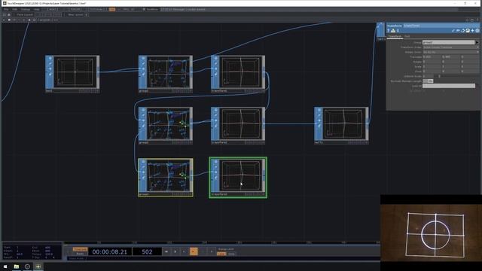This screenshot has height=271, width=482.
Task: Open the Transform Order dropdown
Action: coord(451,47)
